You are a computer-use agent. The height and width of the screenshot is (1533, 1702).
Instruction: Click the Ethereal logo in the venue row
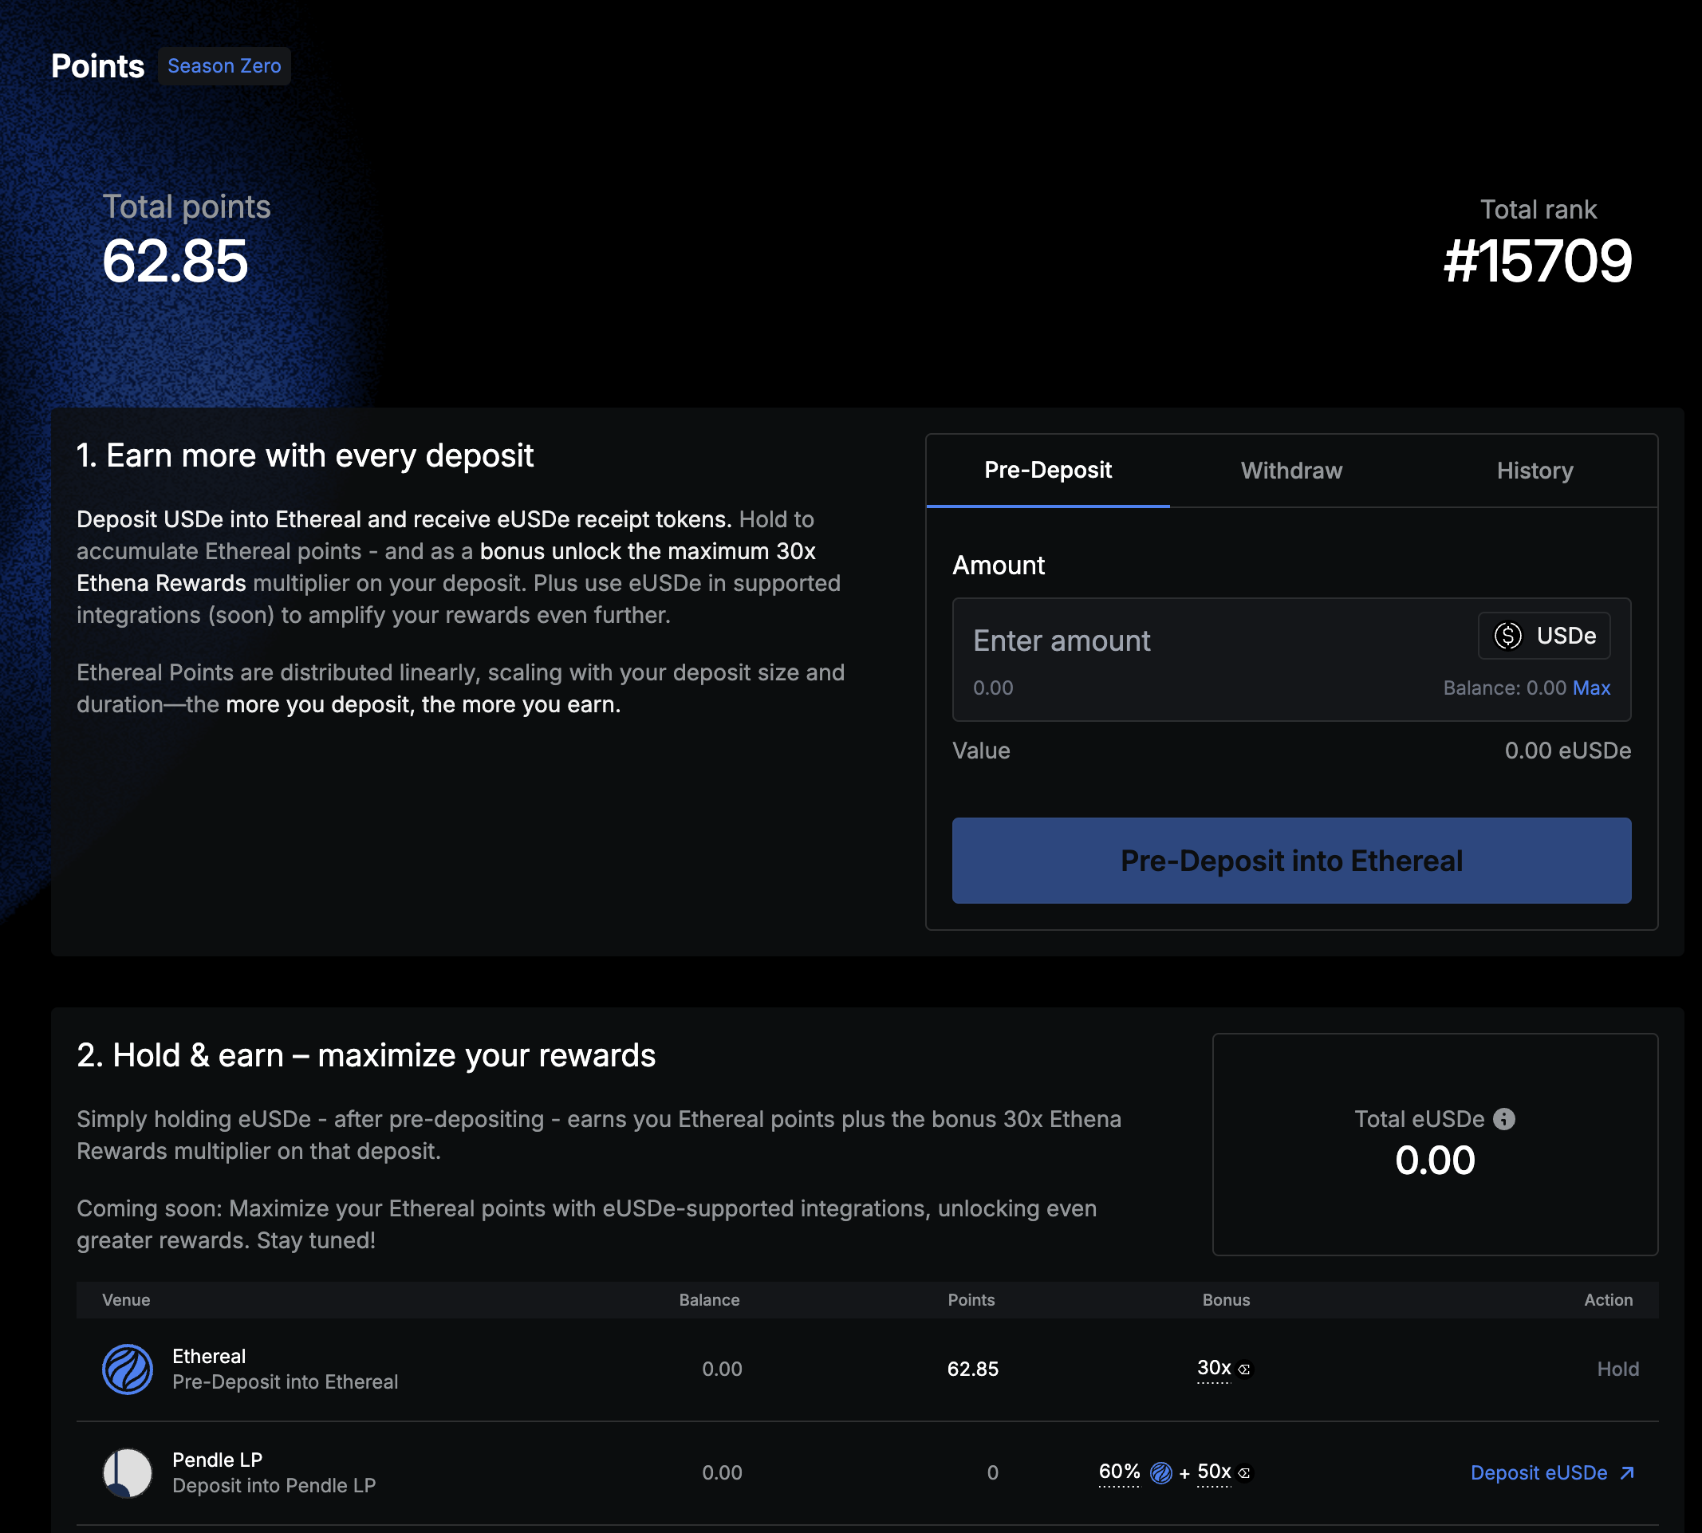click(127, 1369)
